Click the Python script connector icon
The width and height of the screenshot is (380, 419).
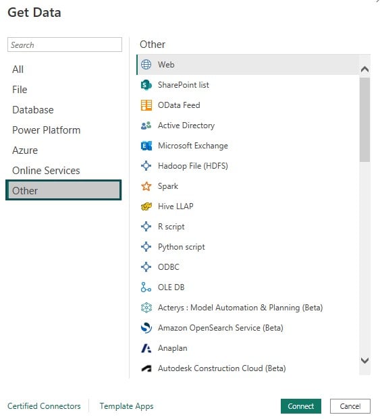[x=146, y=247]
